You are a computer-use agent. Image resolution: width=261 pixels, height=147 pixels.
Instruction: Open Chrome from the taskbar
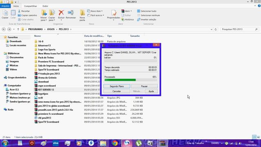(x=115, y=143)
